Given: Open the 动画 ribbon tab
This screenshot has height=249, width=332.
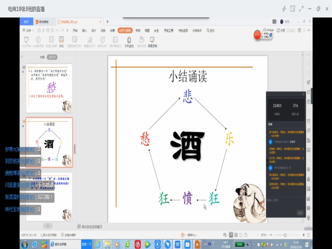Looking at the screenshot, I should click(112, 30).
